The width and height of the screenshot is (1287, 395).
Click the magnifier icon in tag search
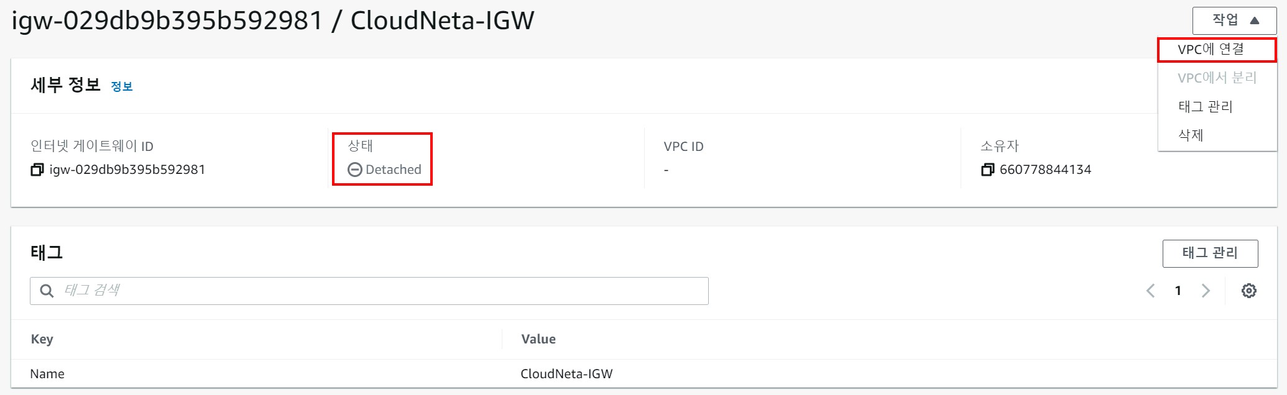point(47,291)
